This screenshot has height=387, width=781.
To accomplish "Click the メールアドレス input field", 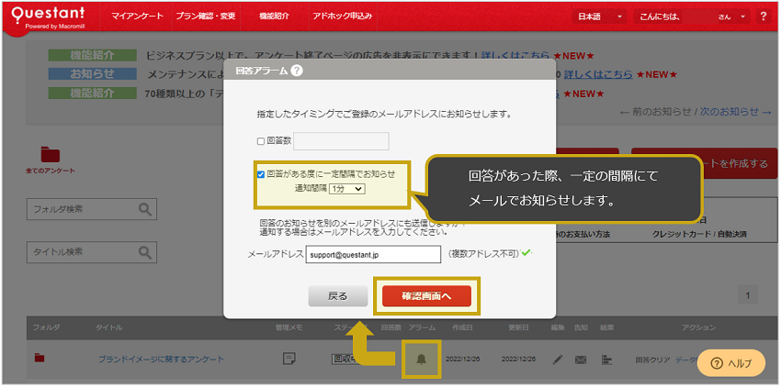I will click(x=373, y=254).
